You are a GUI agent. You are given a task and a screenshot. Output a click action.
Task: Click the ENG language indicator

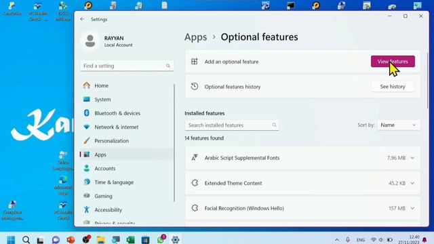pyautogui.click(x=360, y=240)
